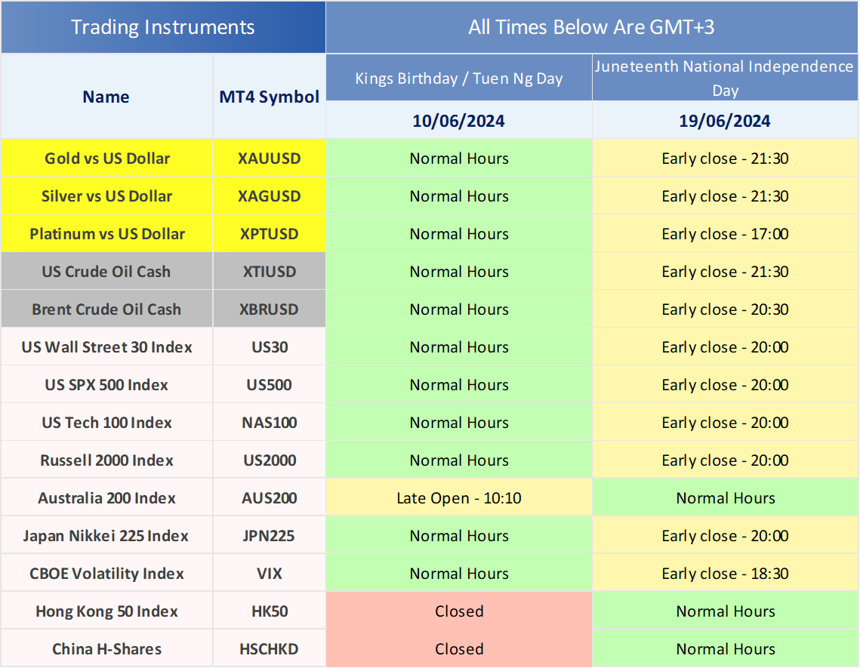Click the 10/06/2024 date cell
The height and width of the screenshot is (668, 860).
click(x=459, y=121)
